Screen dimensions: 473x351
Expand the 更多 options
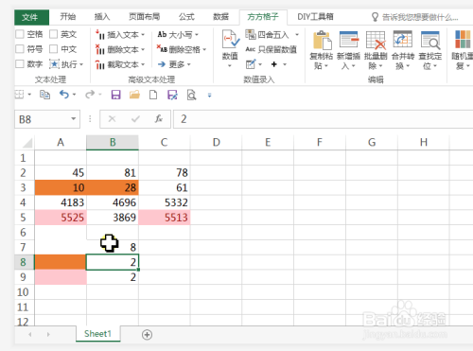click(174, 64)
